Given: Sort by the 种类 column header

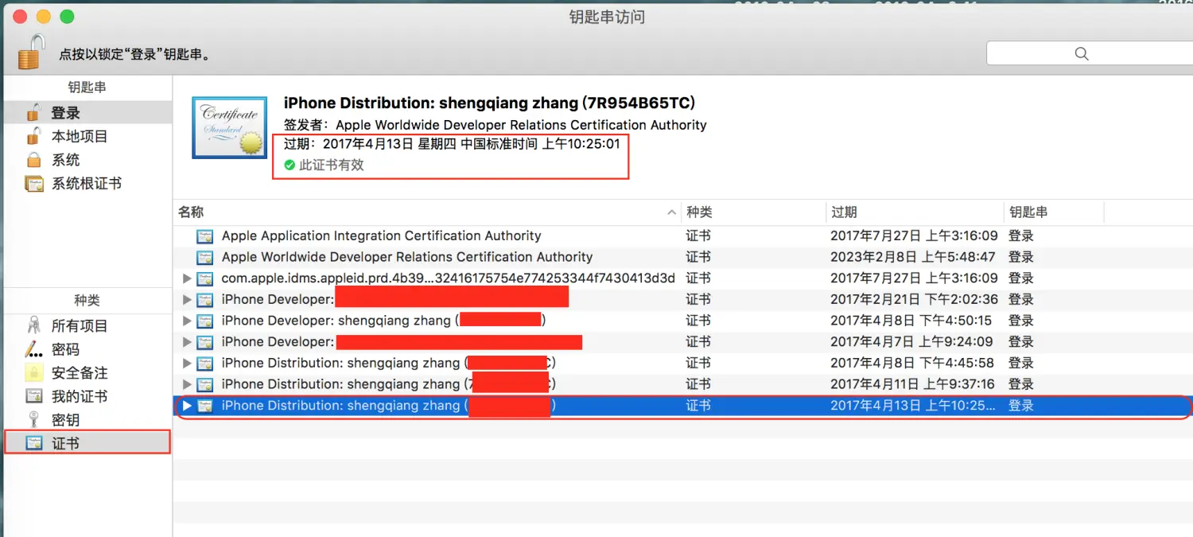Looking at the screenshot, I should click(753, 212).
